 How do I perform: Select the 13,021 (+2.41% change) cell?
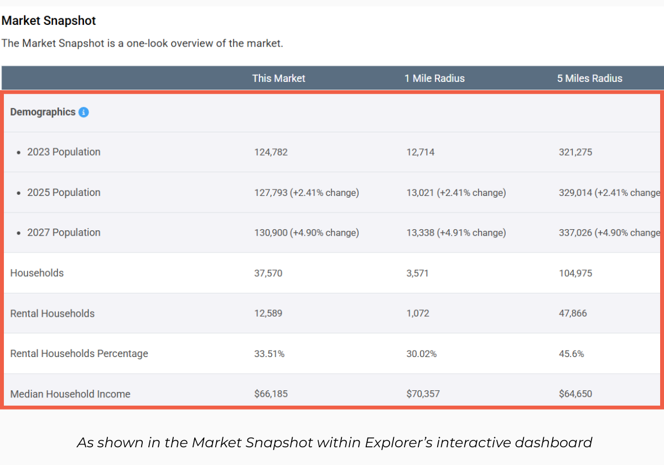(456, 193)
